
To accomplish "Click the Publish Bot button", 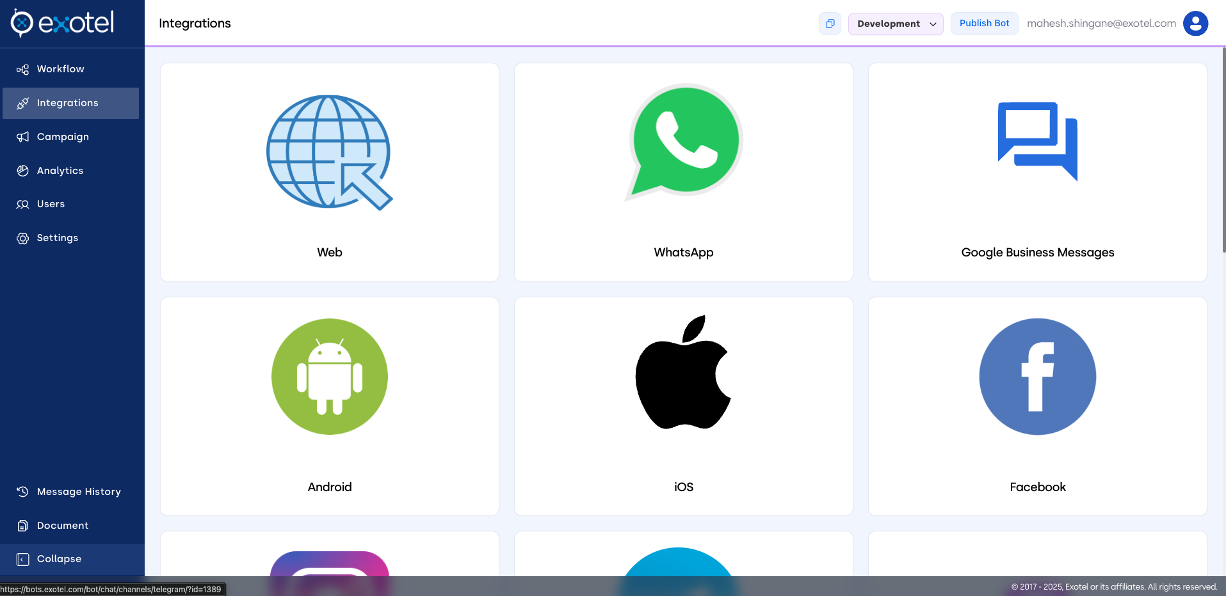I will point(984,23).
